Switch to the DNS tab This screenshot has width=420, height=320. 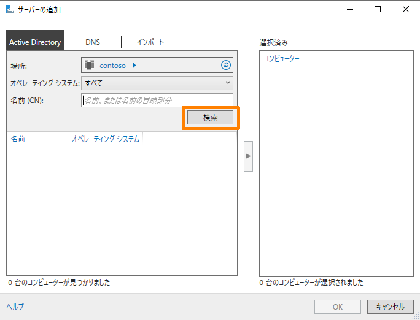tap(93, 42)
